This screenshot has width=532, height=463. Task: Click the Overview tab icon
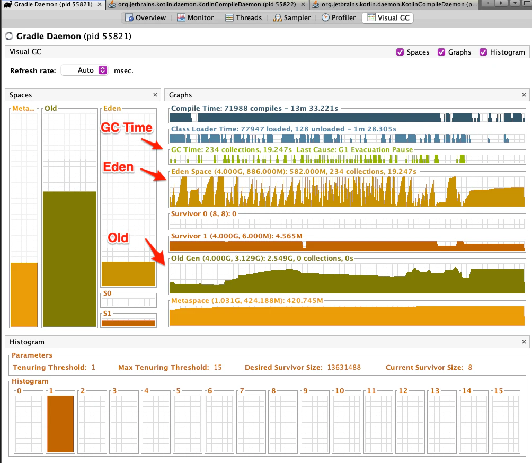coord(129,17)
